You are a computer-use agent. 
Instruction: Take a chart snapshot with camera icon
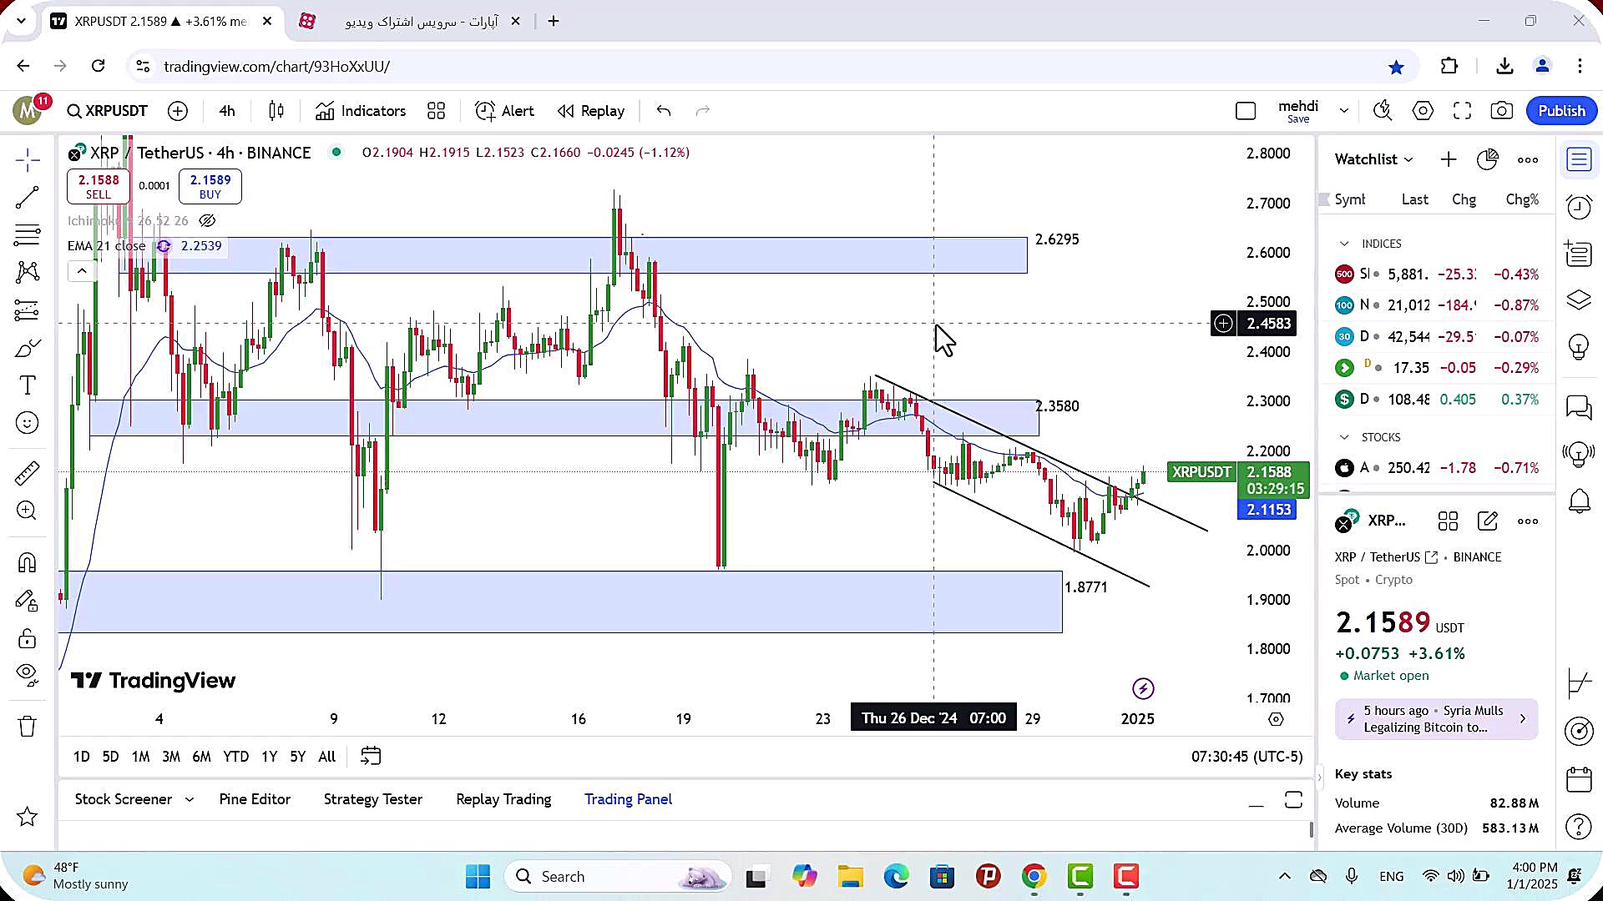pyautogui.click(x=1502, y=111)
